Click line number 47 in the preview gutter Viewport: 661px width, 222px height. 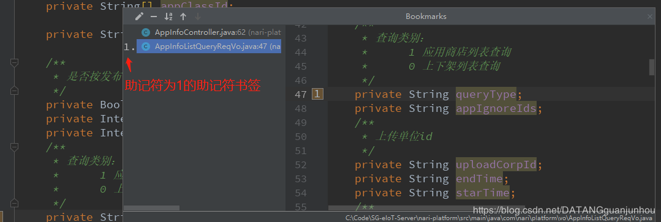[x=301, y=94]
